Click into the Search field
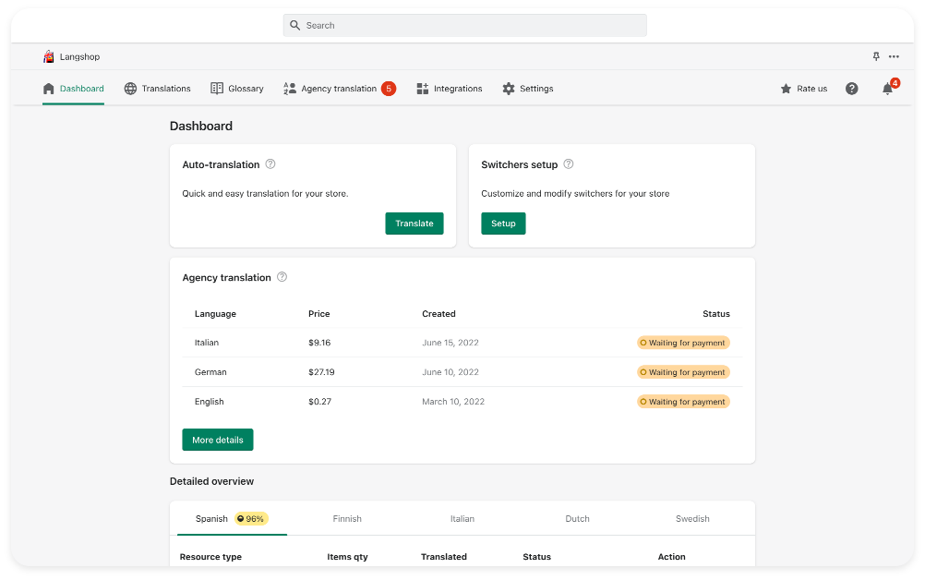This screenshot has width=925, height=580. pos(465,25)
